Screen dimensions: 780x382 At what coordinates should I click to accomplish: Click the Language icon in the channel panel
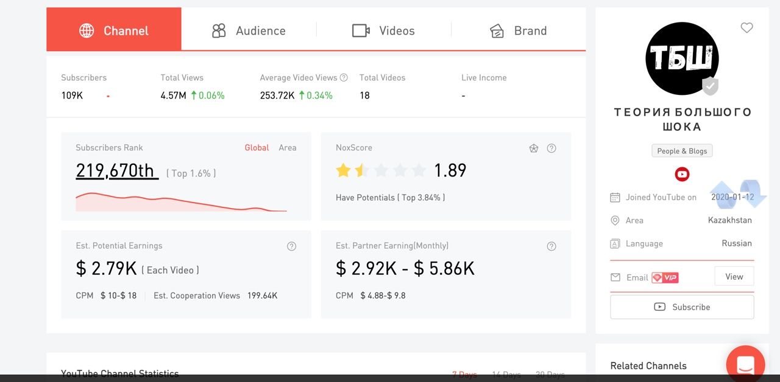(x=615, y=243)
